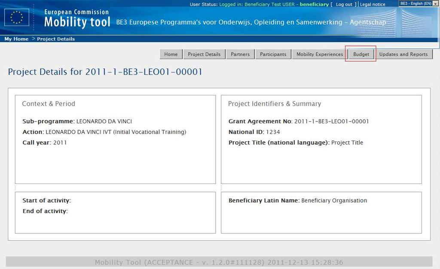Switch to the Project Details tab

204,55
